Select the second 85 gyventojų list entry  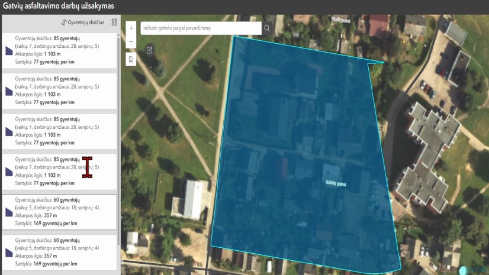pyautogui.click(x=59, y=90)
